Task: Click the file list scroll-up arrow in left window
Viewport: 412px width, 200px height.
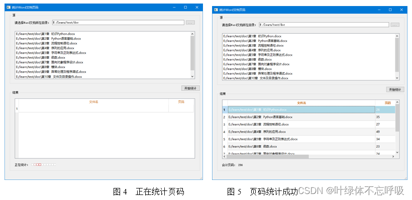Action: (x=192, y=34)
